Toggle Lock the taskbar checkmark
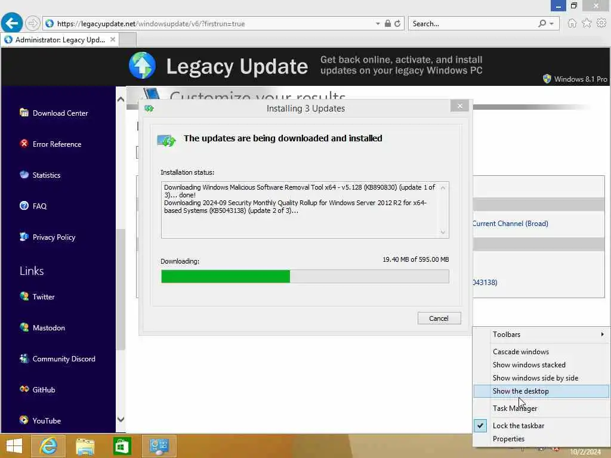Viewport: 611px width, 458px height. coord(480,426)
